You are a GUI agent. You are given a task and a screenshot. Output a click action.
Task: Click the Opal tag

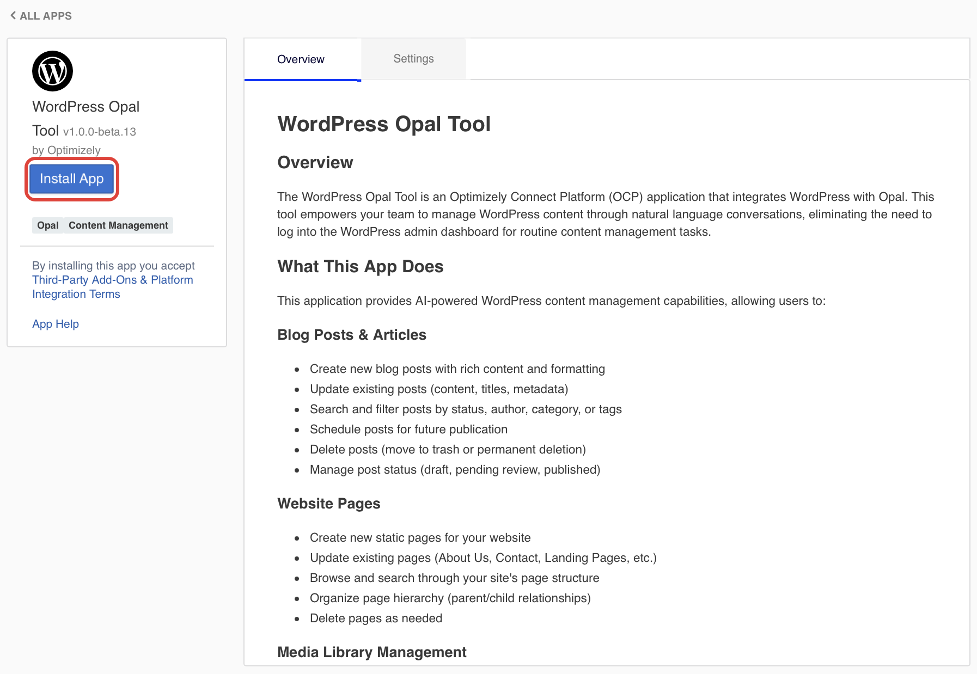click(48, 225)
